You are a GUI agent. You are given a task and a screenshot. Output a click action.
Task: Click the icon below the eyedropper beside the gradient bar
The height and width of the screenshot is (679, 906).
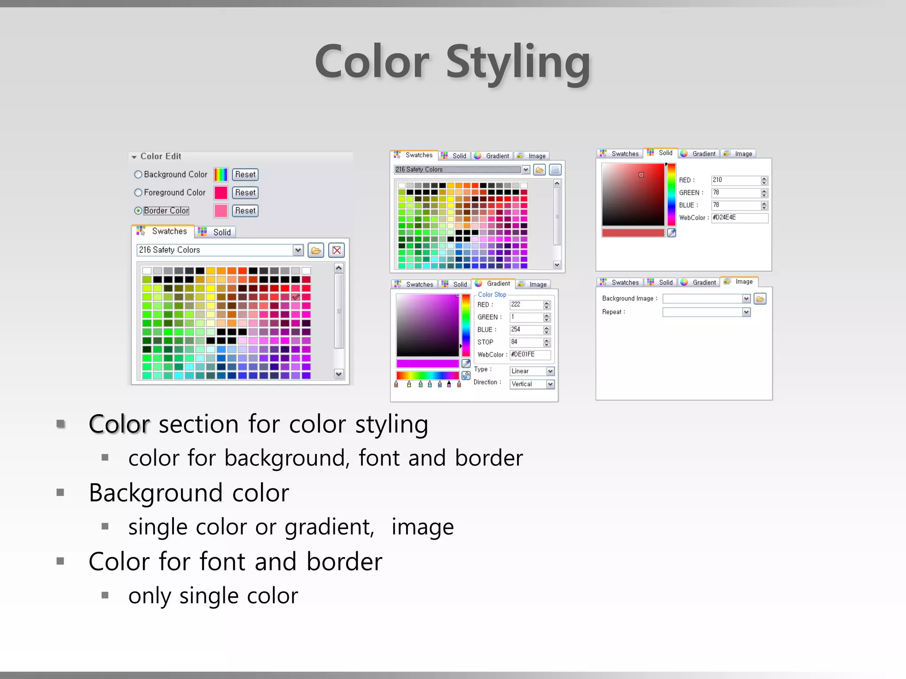(466, 376)
